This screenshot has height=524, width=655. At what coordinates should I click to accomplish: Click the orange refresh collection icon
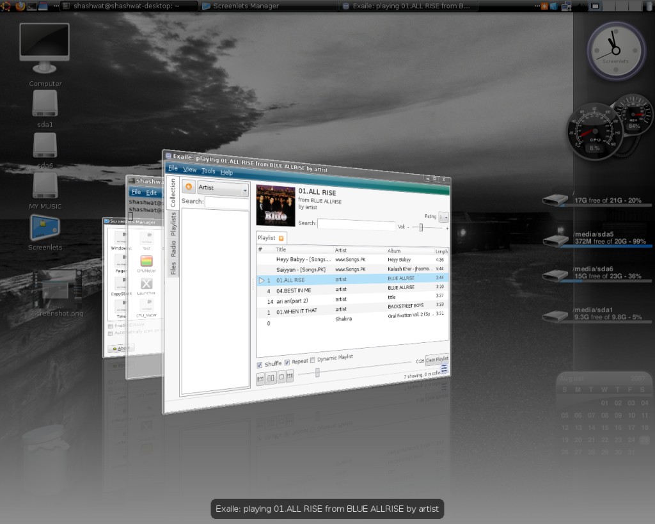(189, 187)
